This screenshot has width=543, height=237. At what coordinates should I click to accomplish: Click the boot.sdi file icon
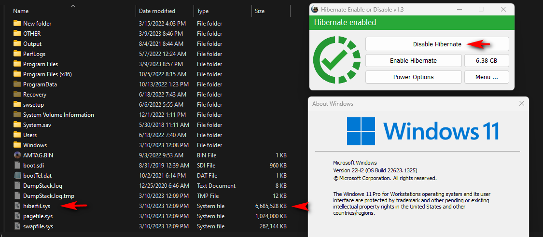[17, 165]
